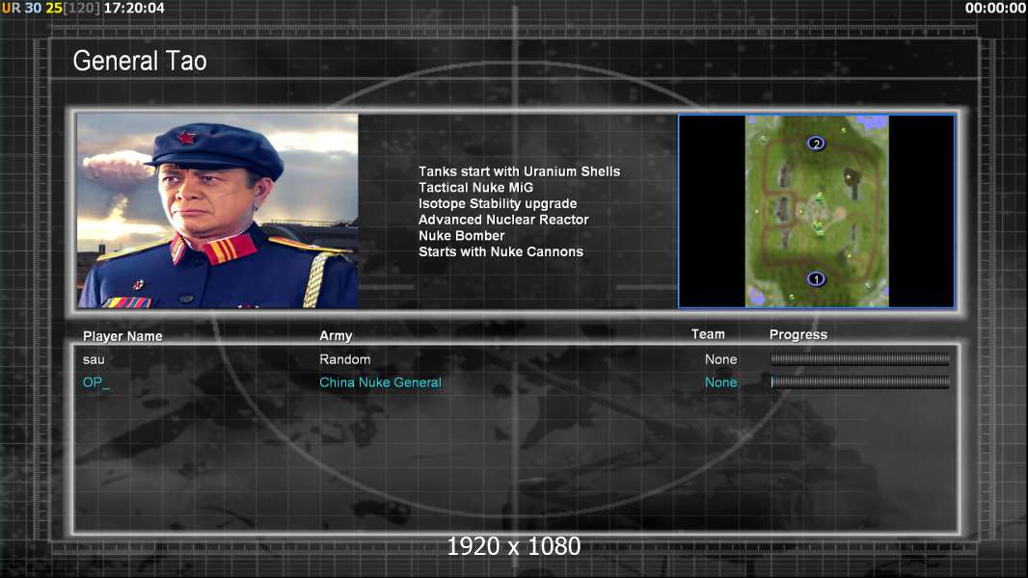Click the '17:20:04' clock overlay
Viewport: 1028px width, 578px height.
(x=134, y=8)
